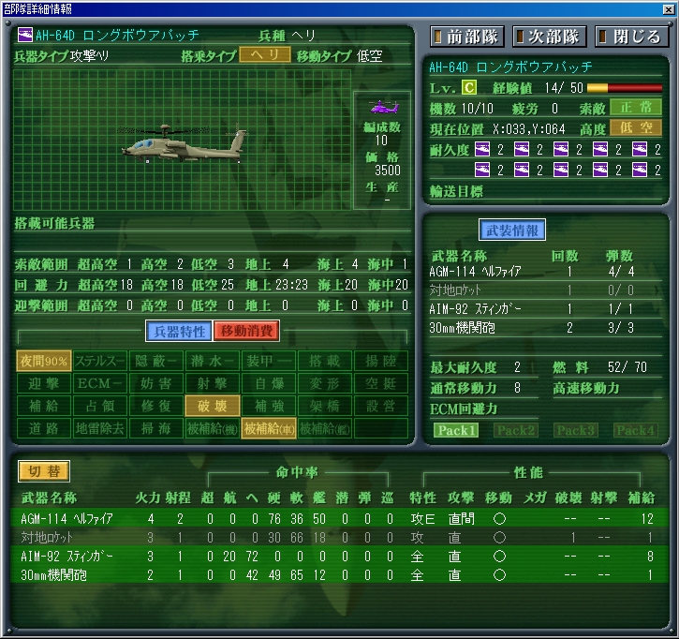The image size is (679, 639).
Task: Select 30mm機関砲 row in the weapon stats table
Action: click(x=339, y=575)
